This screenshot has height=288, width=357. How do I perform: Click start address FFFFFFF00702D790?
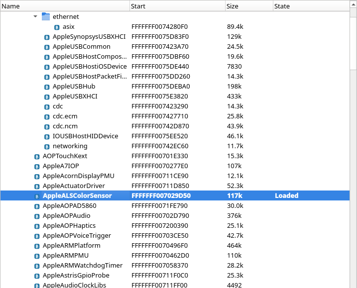[160, 215]
